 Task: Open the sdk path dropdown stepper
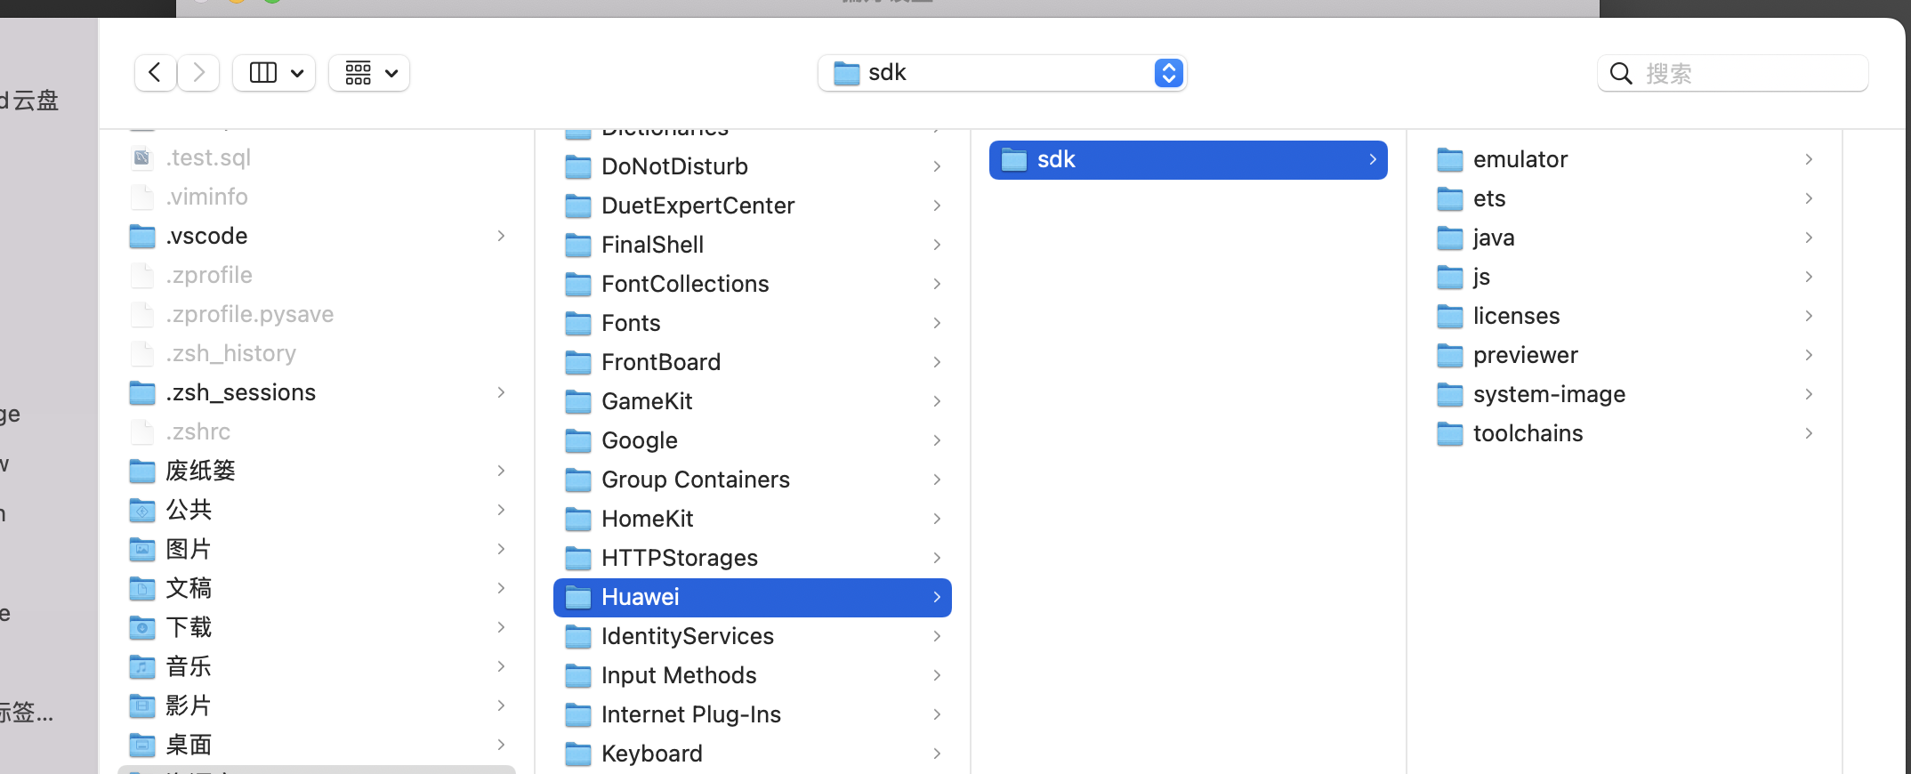(x=1168, y=73)
